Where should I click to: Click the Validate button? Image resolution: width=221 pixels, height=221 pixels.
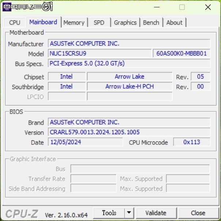156,213
